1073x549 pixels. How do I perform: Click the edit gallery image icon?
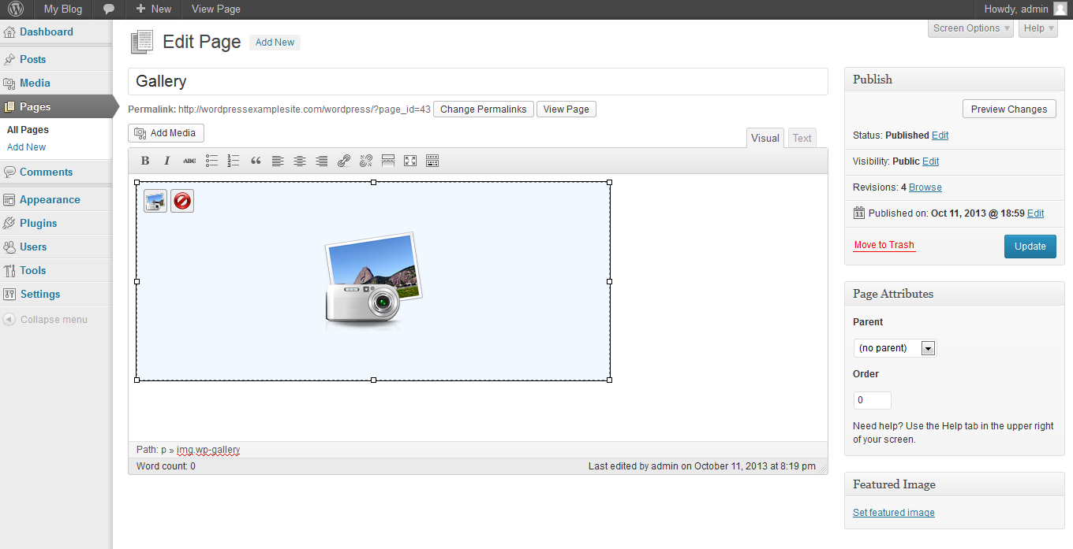point(155,201)
